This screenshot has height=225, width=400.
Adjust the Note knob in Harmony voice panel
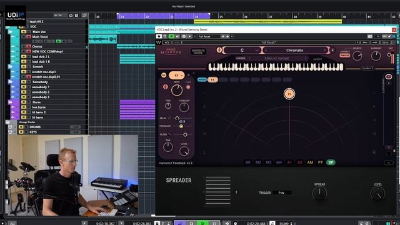pos(177,90)
